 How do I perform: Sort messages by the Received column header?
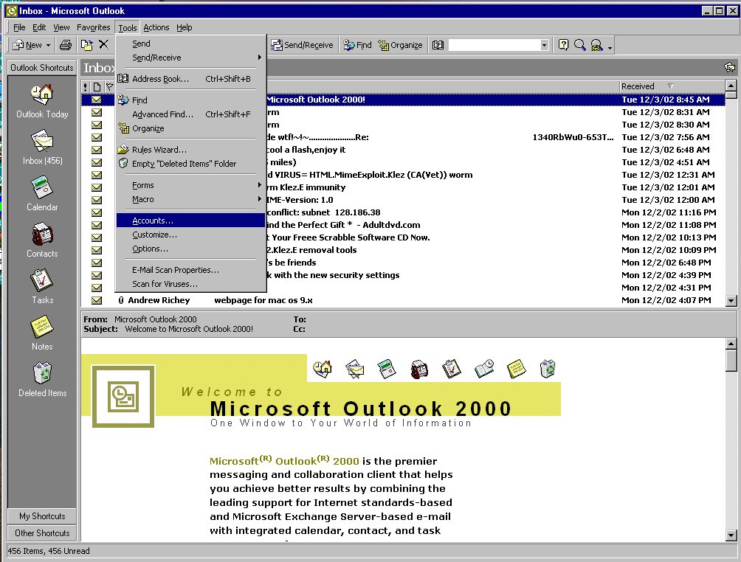point(672,86)
